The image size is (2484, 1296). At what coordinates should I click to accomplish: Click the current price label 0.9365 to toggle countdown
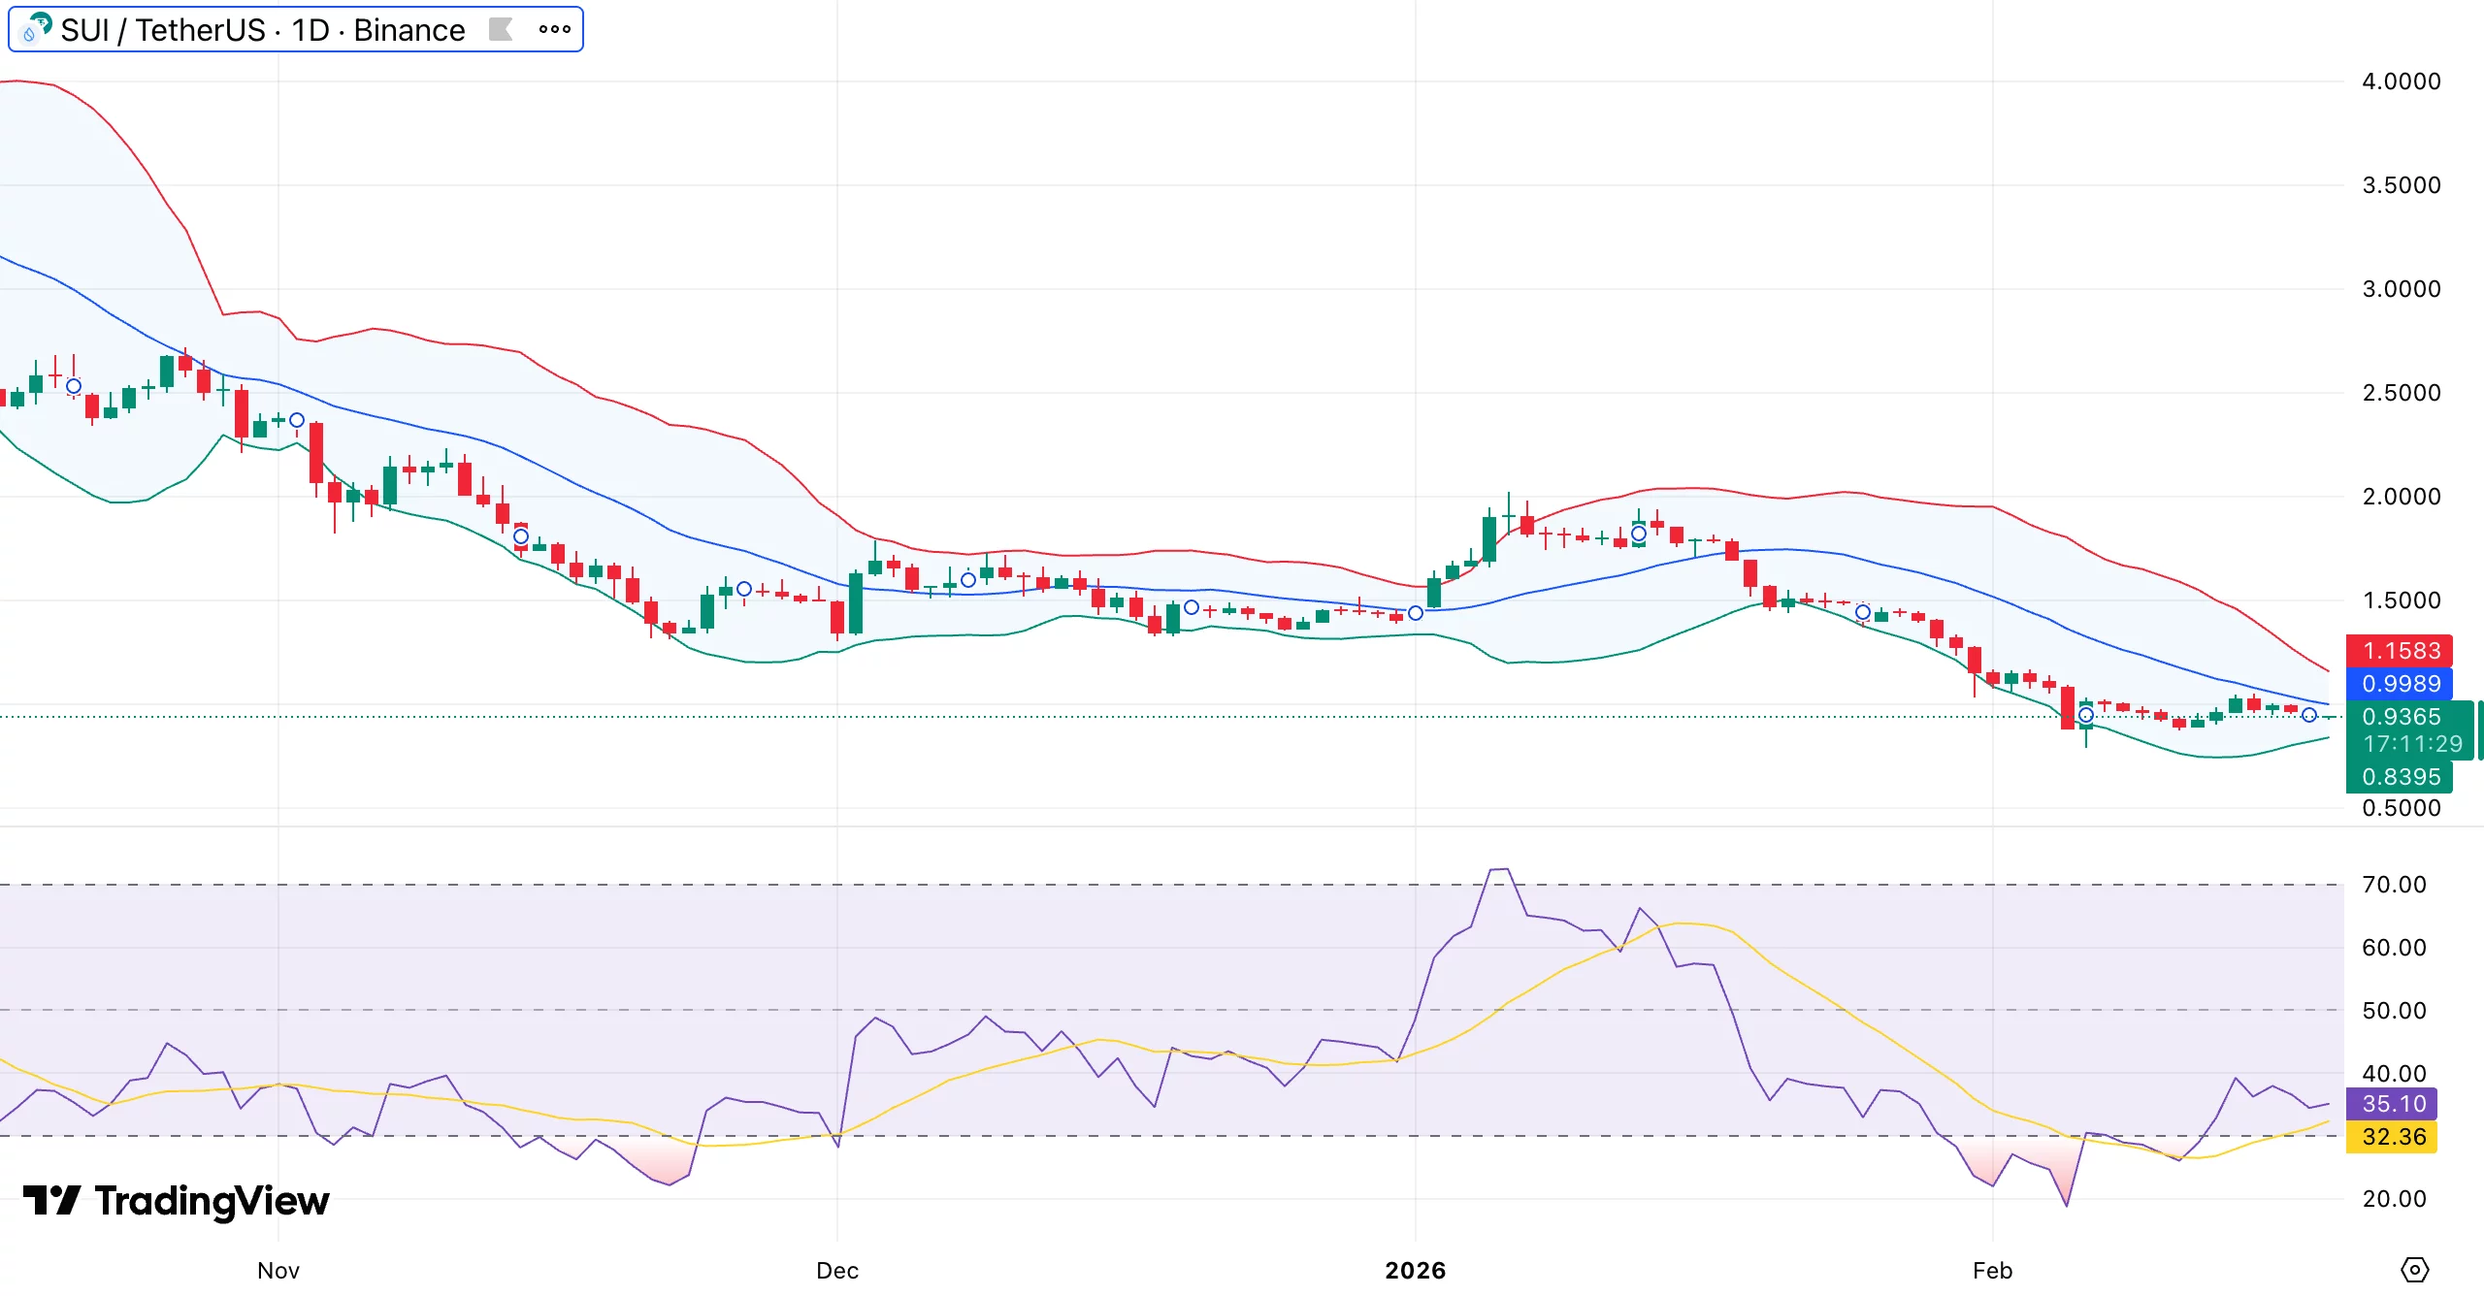pos(2402,718)
